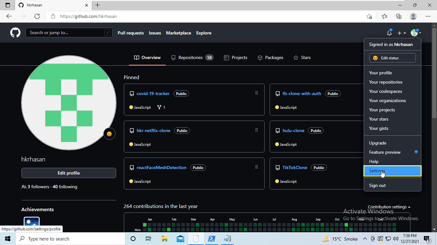The width and height of the screenshot is (437, 245).
Task: Open Marketplace in header
Action: point(179,33)
